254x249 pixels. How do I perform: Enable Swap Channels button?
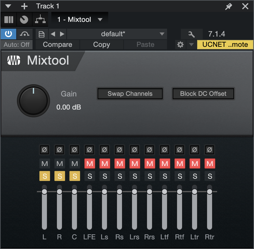[130, 94]
